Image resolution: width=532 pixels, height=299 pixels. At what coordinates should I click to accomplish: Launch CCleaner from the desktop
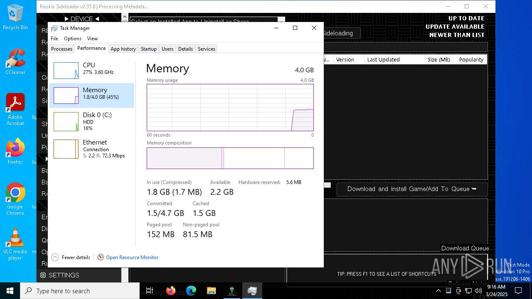pyautogui.click(x=15, y=61)
